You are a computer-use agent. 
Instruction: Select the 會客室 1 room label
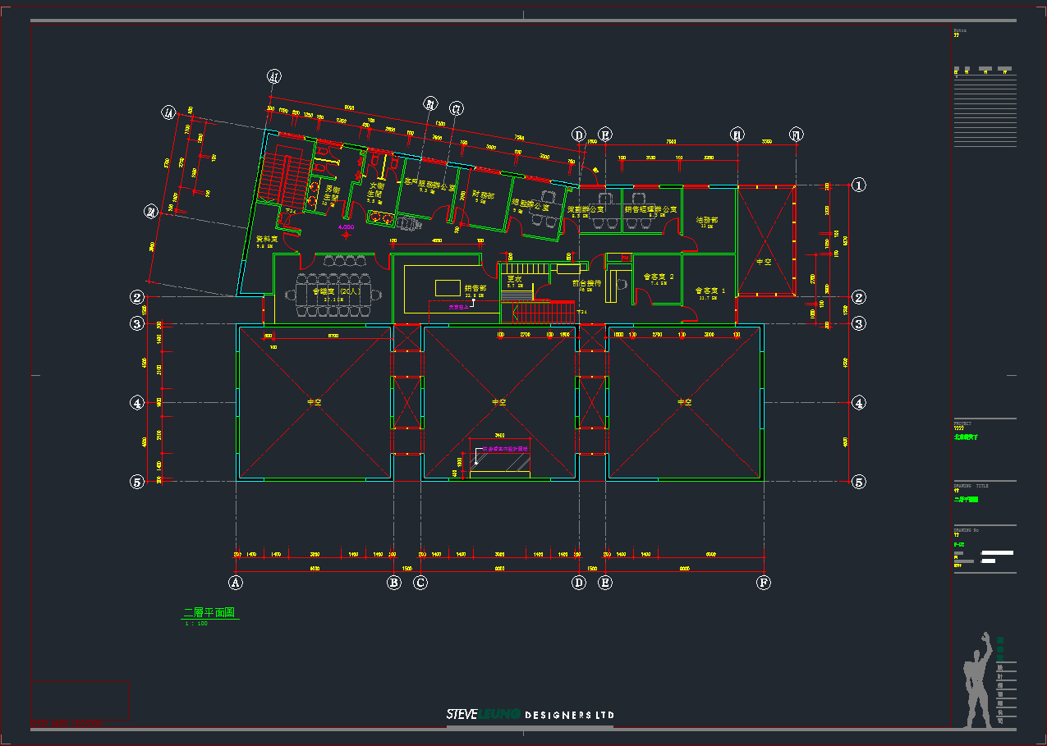[710, 290]
